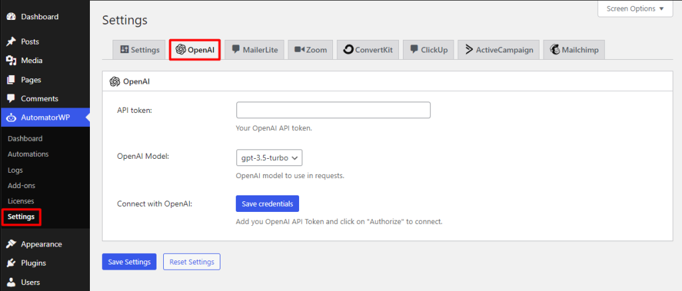Click the ConvertKit logo icon
Viewport: 682px width, 291px height.
tap(348, 50)
